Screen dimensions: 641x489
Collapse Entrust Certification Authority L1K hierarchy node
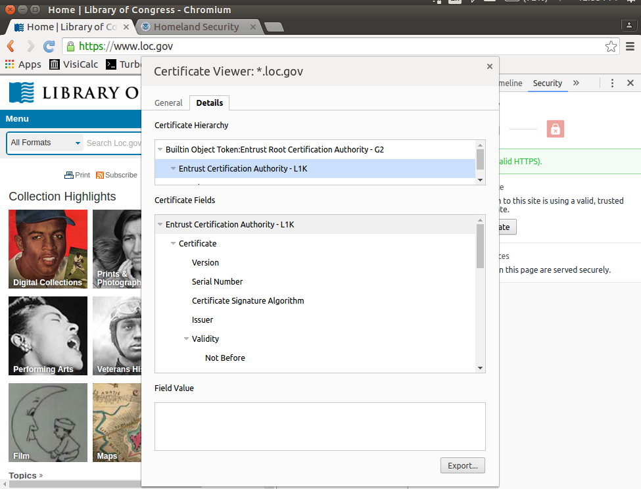pos(174,168)
